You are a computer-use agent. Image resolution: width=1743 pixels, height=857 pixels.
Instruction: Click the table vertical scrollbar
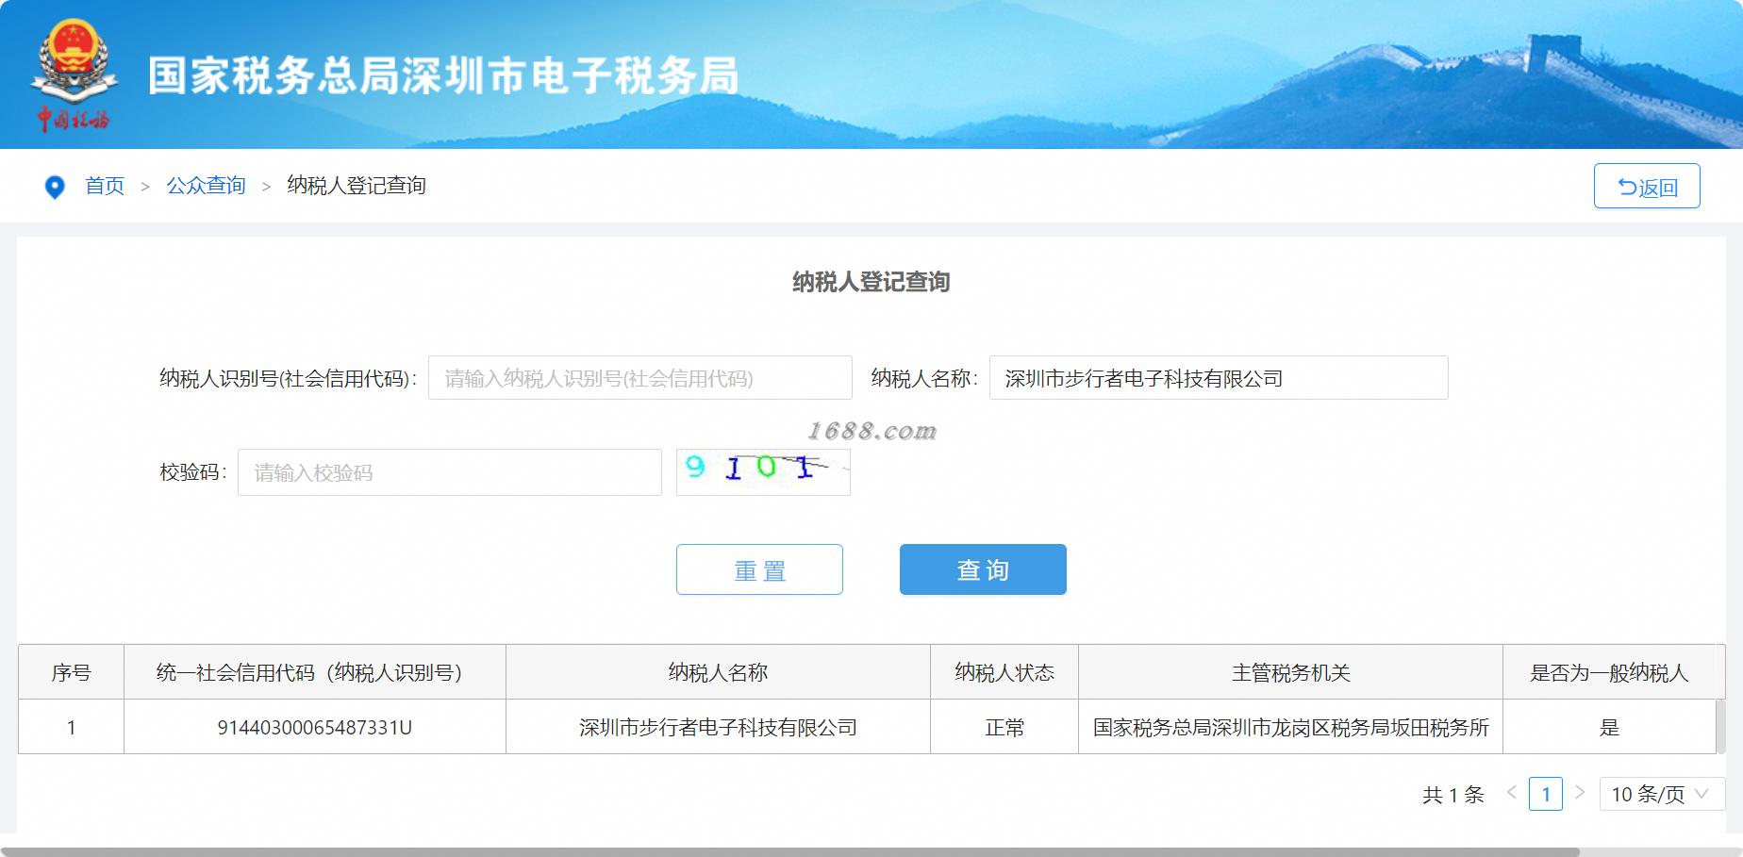(x=1720, y=725)
